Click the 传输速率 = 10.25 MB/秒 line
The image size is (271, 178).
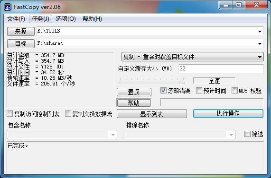click(x=39, y=78)
